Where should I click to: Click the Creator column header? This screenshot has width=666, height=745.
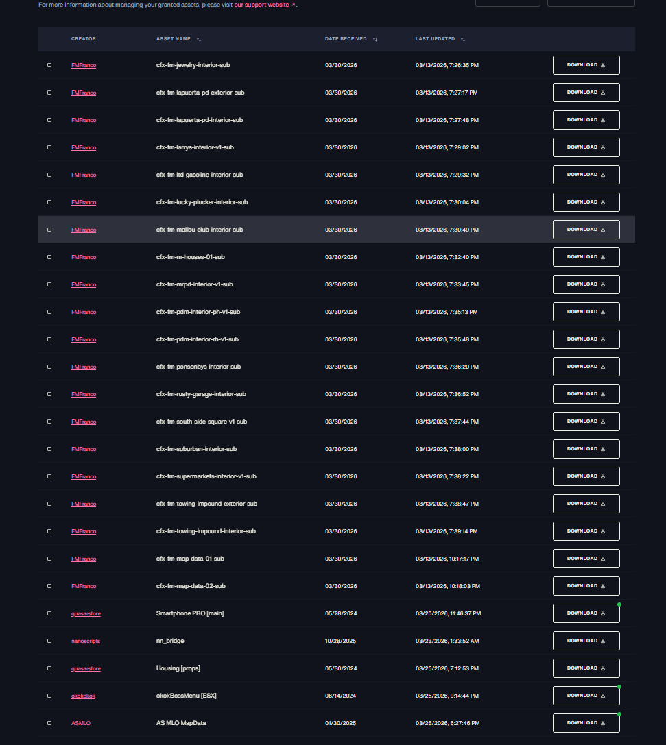coord(84,39)
